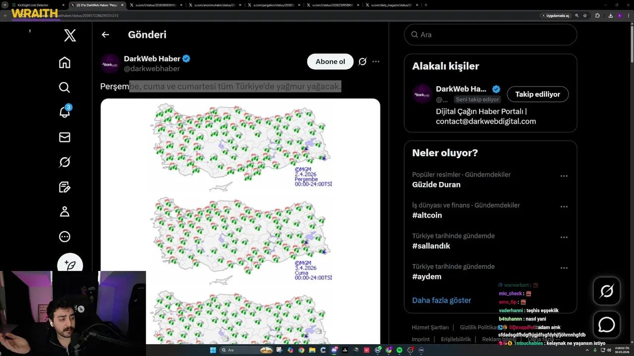Open the #sallandık trend
Image resolution: width=634 pixels, height=356 pixels.
coord(431,246)
